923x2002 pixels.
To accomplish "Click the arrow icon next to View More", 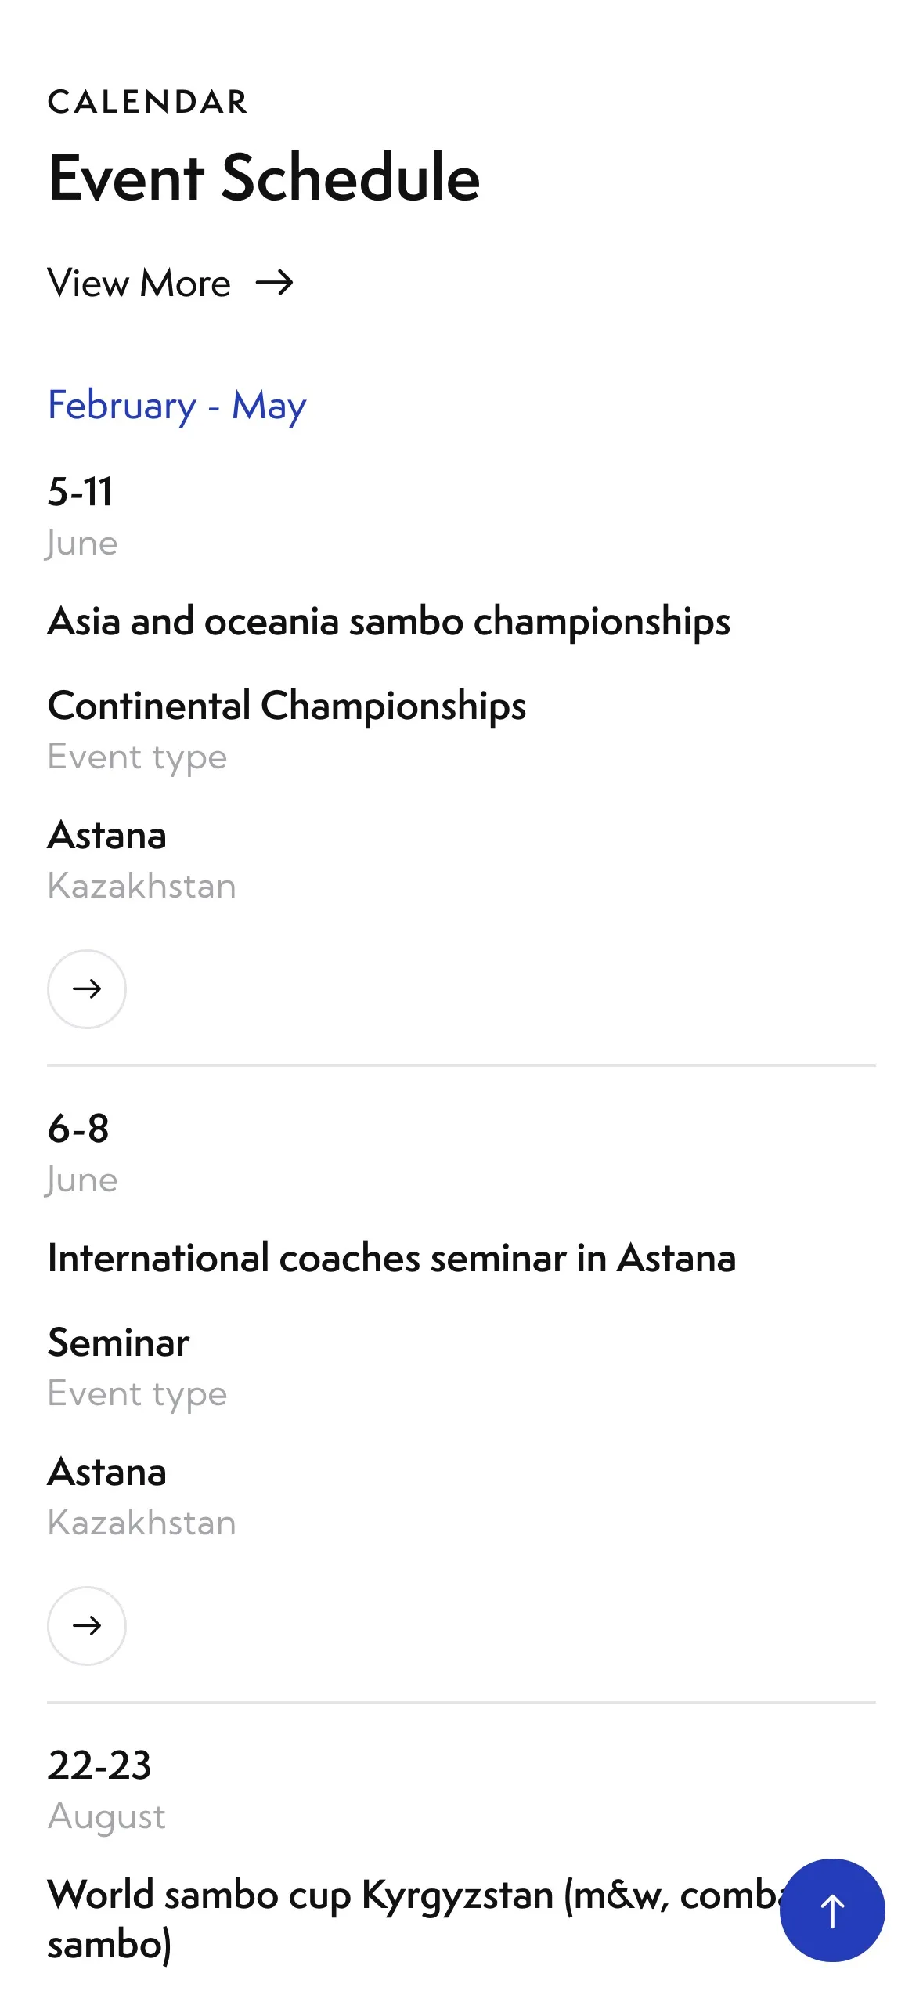I will click(275, 282).
